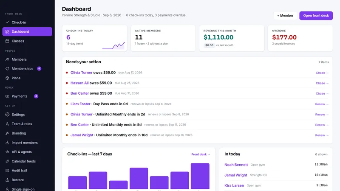Click the Members people icon
The width and height of the screenshot is (340, 191).
(7, 59)
